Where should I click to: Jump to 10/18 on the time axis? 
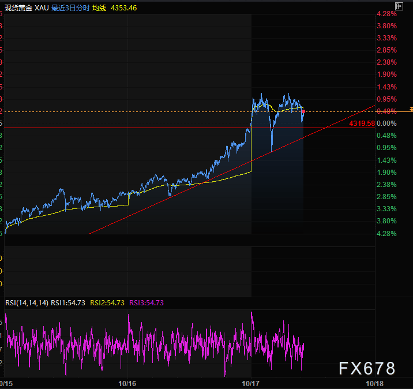click(376, 383)
